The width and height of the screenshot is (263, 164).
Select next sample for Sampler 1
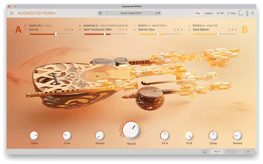[x=72, y=29]
